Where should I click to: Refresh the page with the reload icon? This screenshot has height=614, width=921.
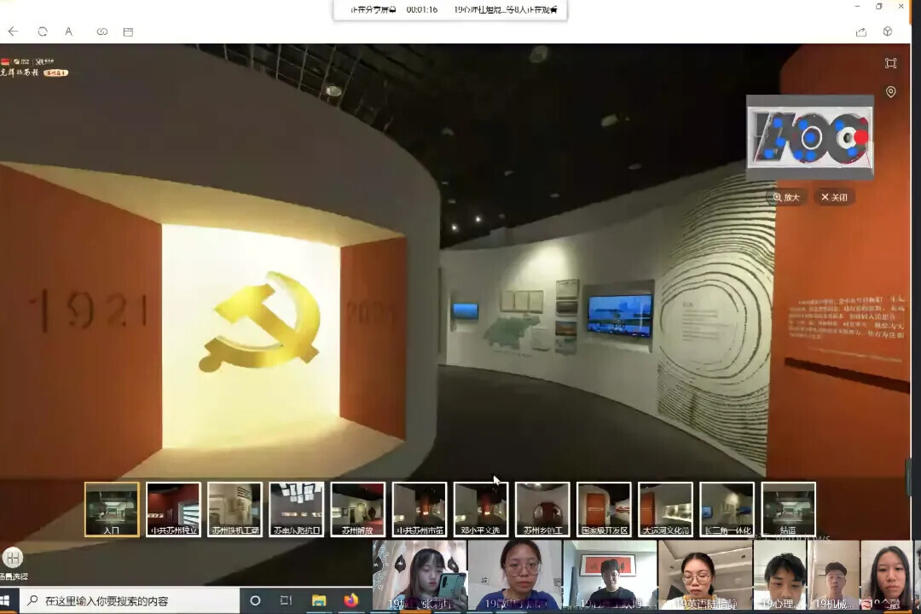[43, 32]
